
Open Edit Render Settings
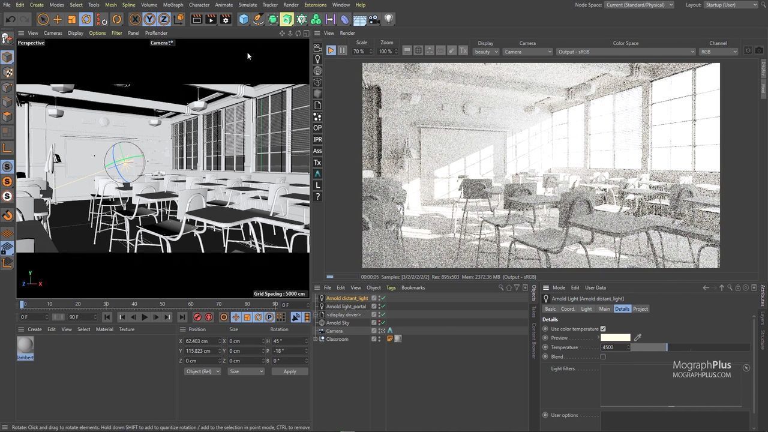tap(226, 19)
